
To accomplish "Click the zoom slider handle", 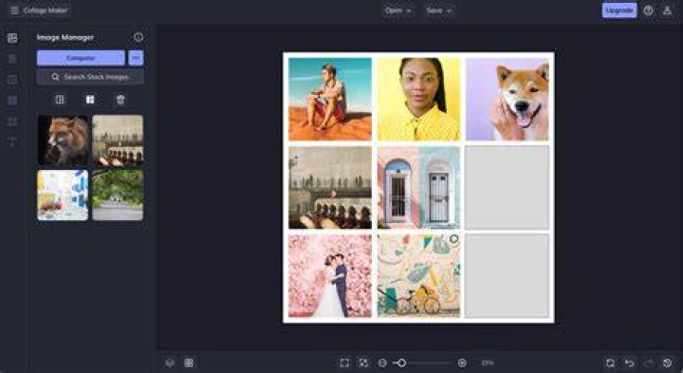I will (401, 363).
